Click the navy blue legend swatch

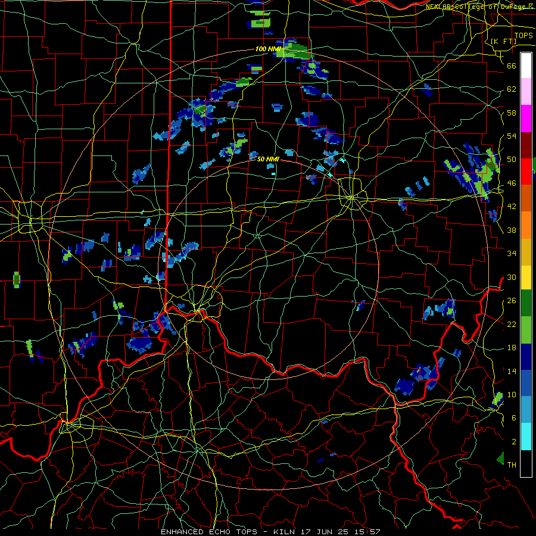[526, 357]
